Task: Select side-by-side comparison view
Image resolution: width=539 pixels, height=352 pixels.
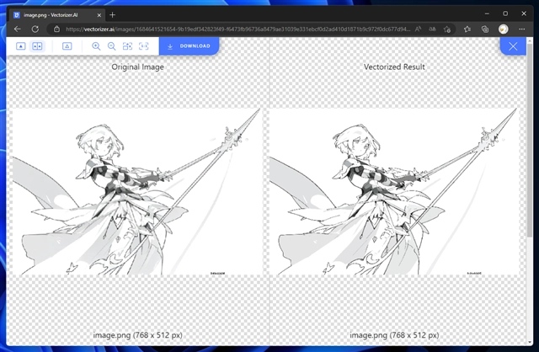Action: tap(37, 46)
